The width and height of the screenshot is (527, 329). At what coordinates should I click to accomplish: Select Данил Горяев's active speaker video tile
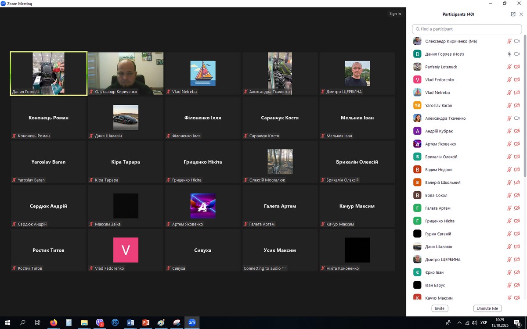click(48, 73)
